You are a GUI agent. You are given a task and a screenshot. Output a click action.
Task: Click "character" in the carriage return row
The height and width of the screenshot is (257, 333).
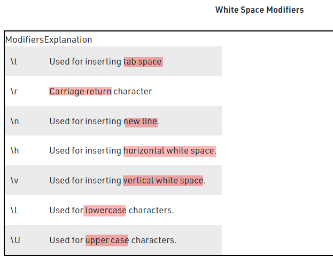tap(133, 91)
